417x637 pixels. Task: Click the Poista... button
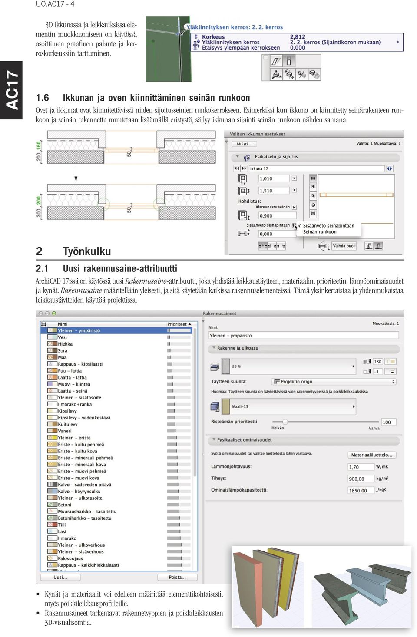177,578
